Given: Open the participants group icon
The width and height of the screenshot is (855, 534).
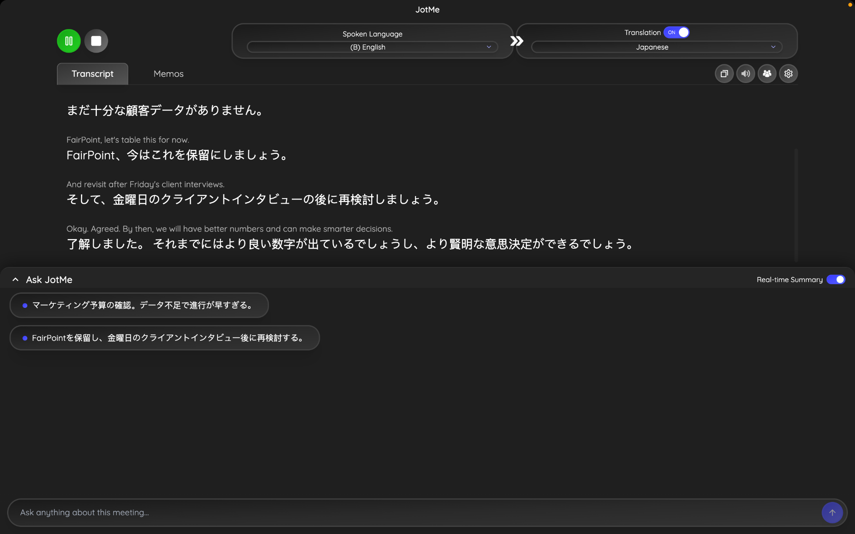Looking at the screenshot, I should tap(767, 74).
